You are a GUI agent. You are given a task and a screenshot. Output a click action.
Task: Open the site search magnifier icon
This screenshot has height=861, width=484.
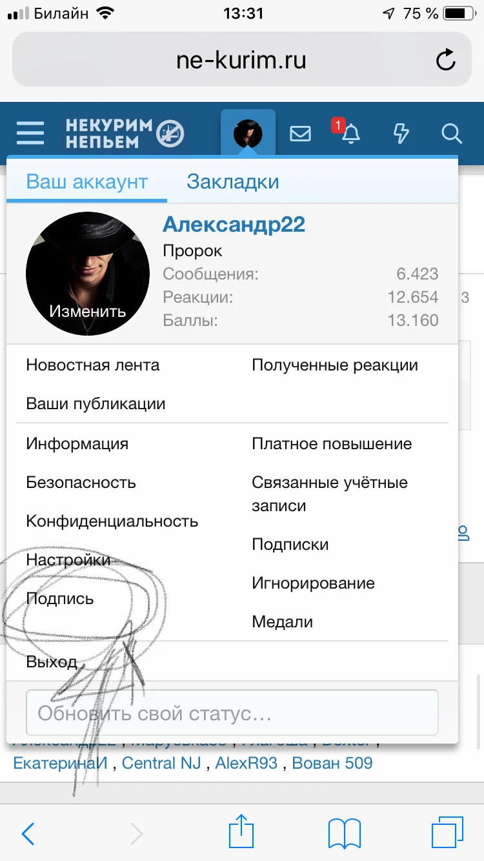pos(452,134)
